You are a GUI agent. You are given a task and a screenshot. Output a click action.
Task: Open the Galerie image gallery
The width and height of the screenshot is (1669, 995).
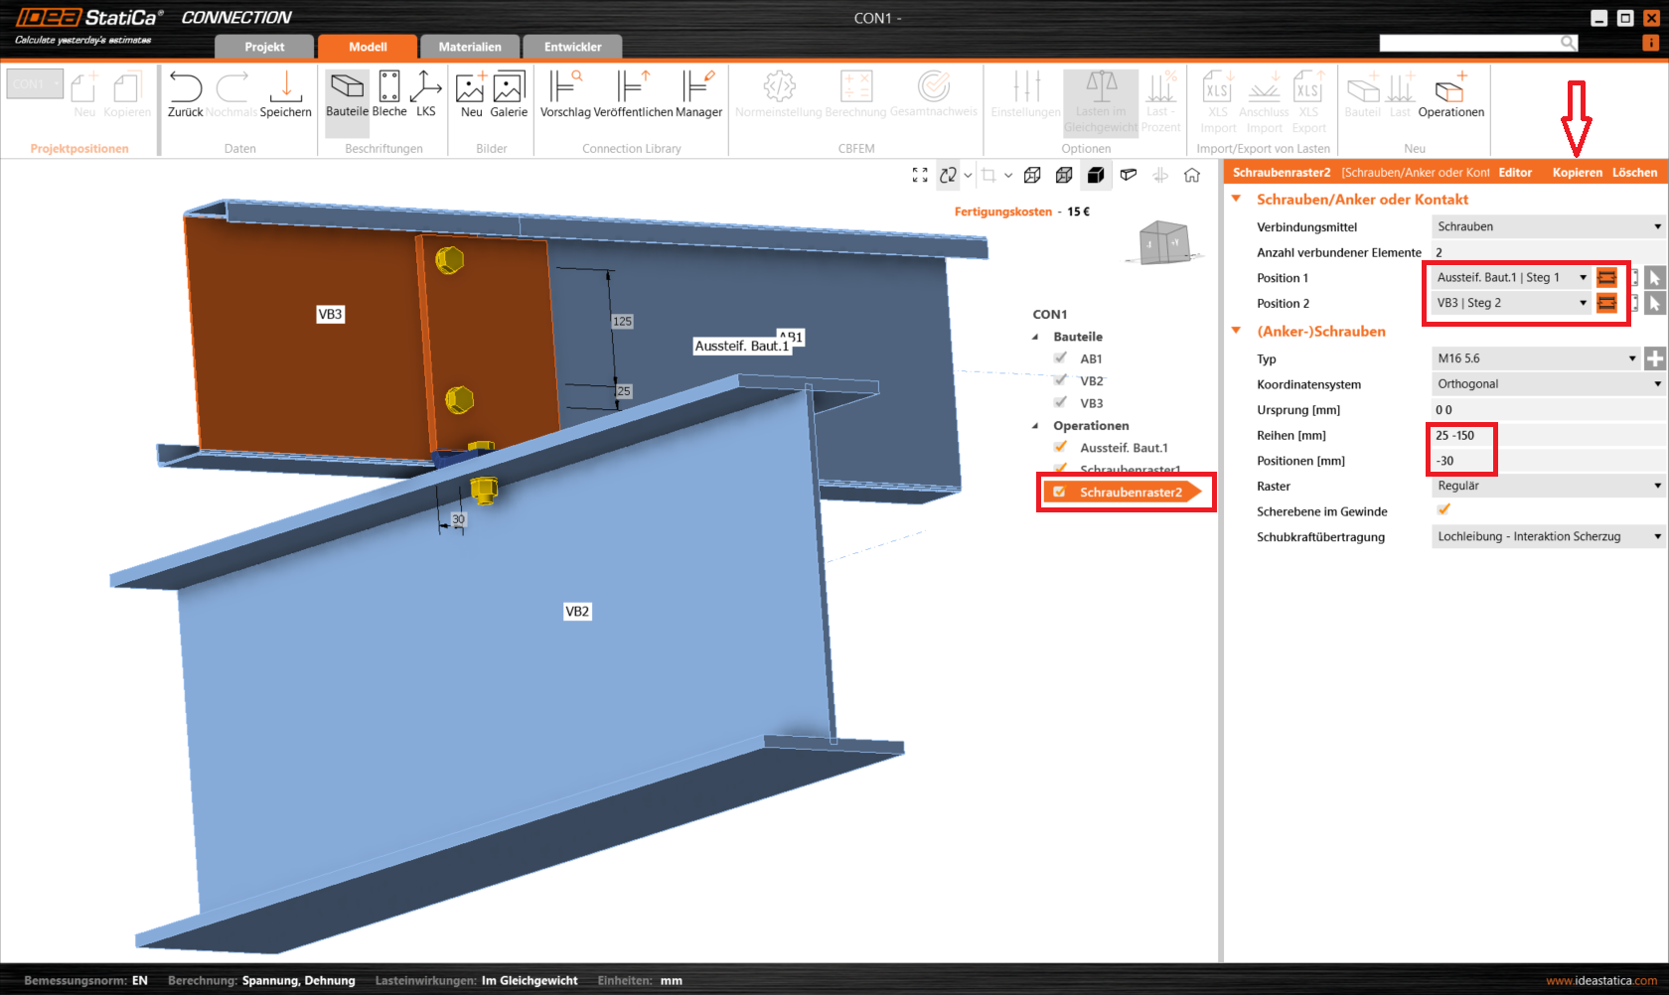coord(509,89)
